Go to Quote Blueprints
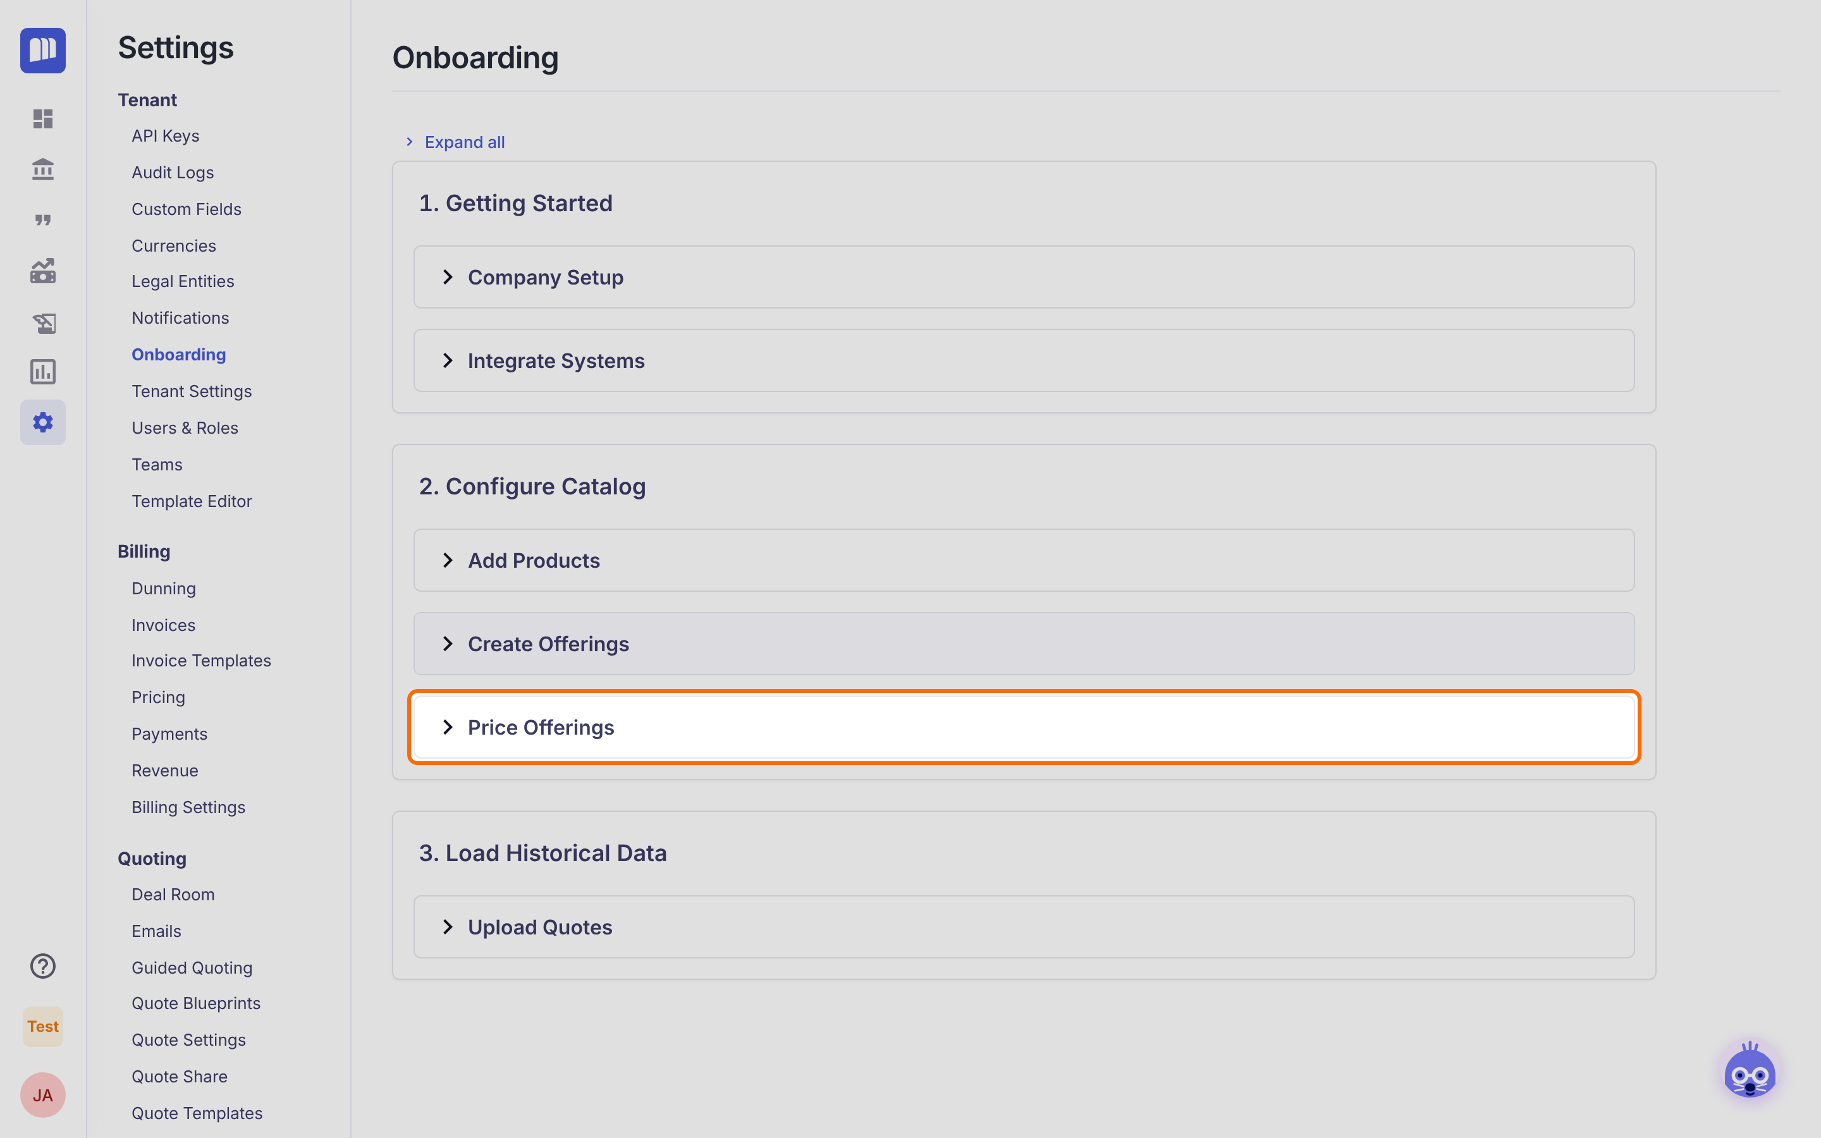Image resolution: width=1821 pixels, height=1138 pixels. [197, 1003]
